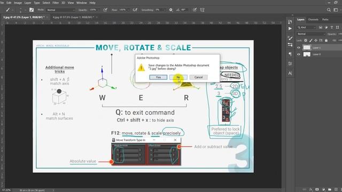Viewport: 342px width, 192px height.
Task: Lock layer position icon
Action: click(316, 41)
